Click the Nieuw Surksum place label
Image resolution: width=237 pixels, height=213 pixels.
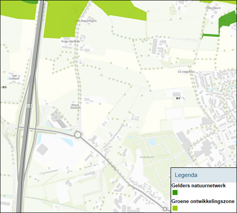[70, 41]
